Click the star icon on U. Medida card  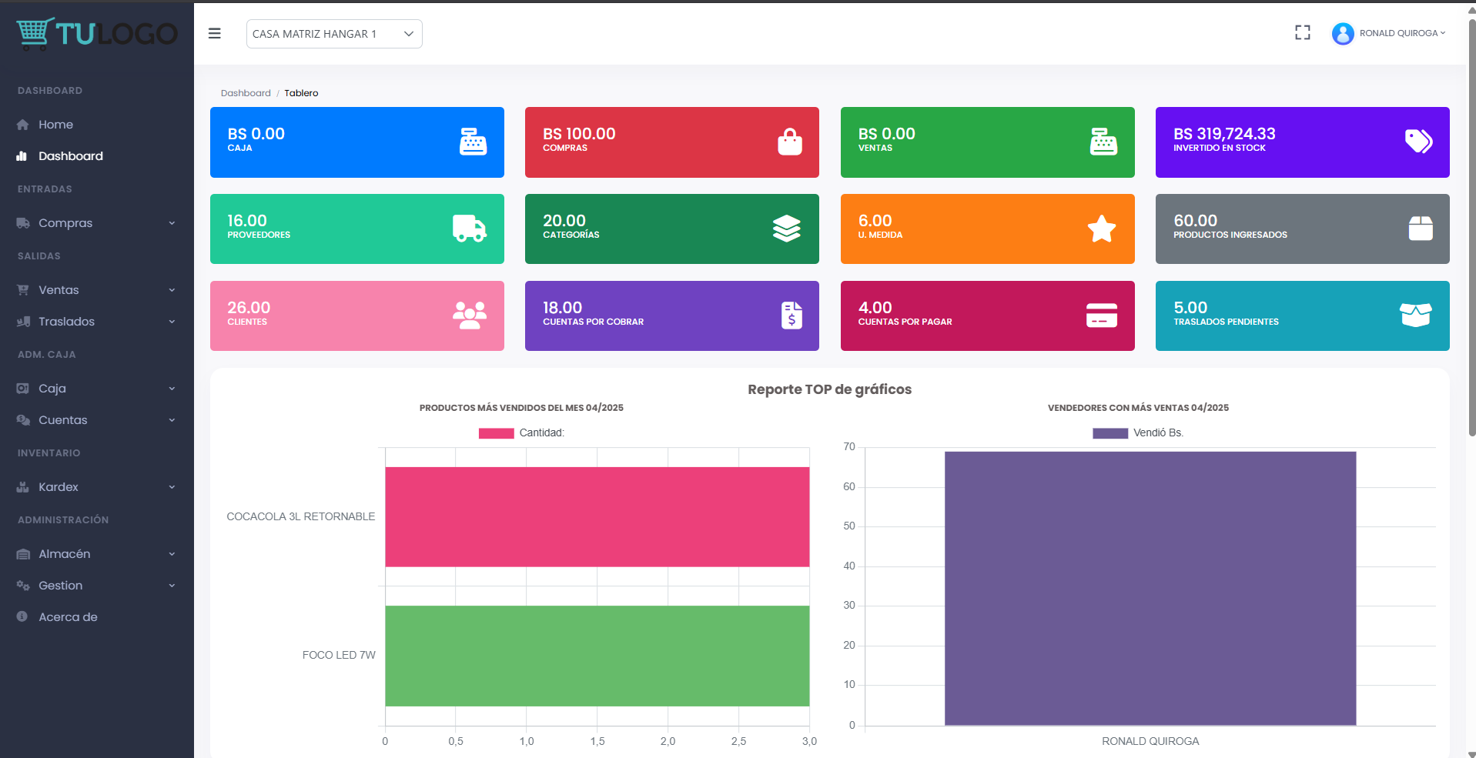click(x=1101, y=229)
